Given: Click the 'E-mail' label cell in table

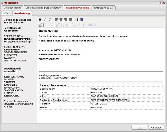Looking at the screenshot, I should [x=64, y=108].
